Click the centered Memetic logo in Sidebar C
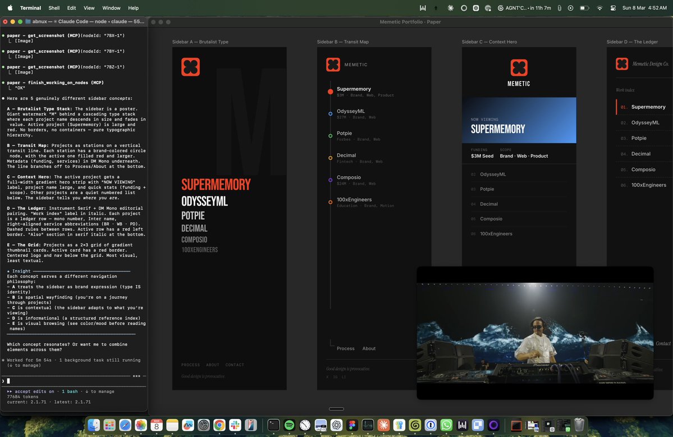This screenshot has width=673, height=437. coord(519,68)
